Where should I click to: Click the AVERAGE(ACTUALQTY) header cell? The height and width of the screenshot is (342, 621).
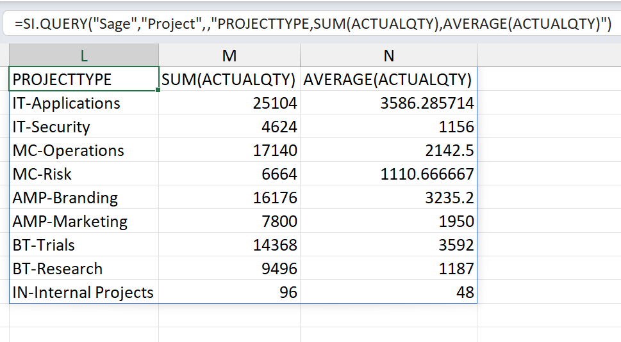[x=388, y=79]
